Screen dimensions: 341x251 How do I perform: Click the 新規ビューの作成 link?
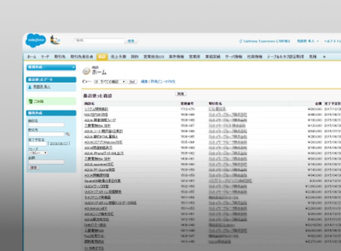coord(163,82)
